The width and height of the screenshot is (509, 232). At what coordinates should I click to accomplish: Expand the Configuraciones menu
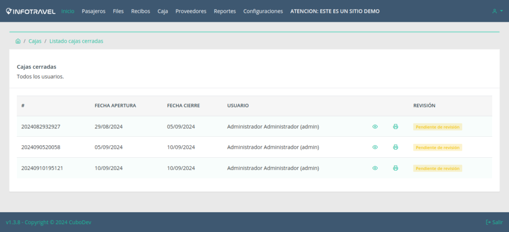coord(263,11)
